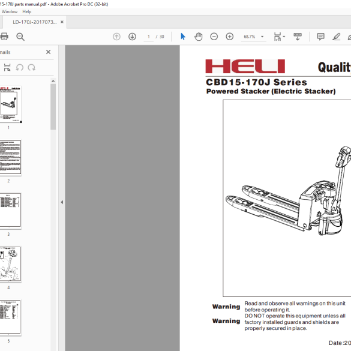Select the Highlight text pen tool

click(x=336, y=37)
